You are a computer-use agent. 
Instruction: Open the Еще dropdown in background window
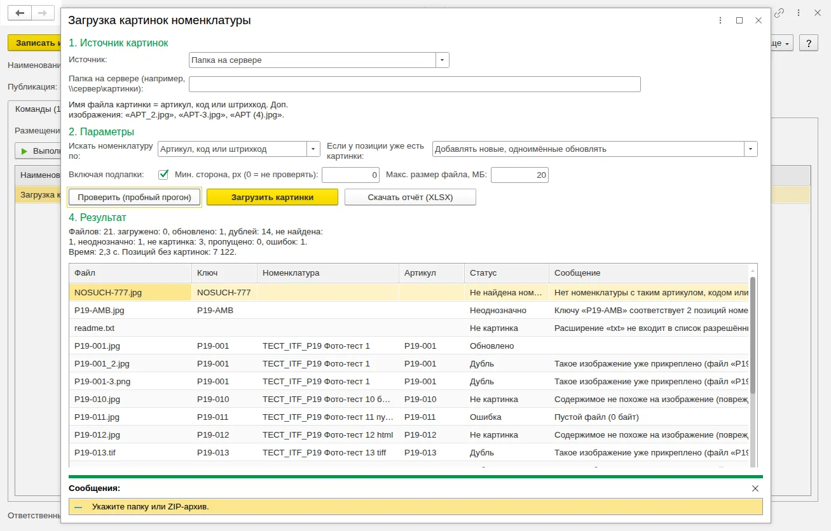782,43
